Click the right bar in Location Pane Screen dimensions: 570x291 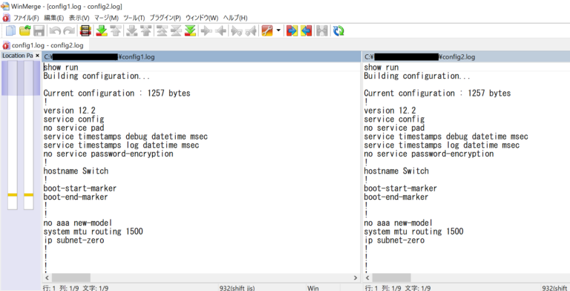(x=28, y=135)
